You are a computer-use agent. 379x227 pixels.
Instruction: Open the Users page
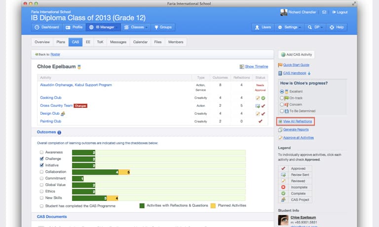pos(263,27)
